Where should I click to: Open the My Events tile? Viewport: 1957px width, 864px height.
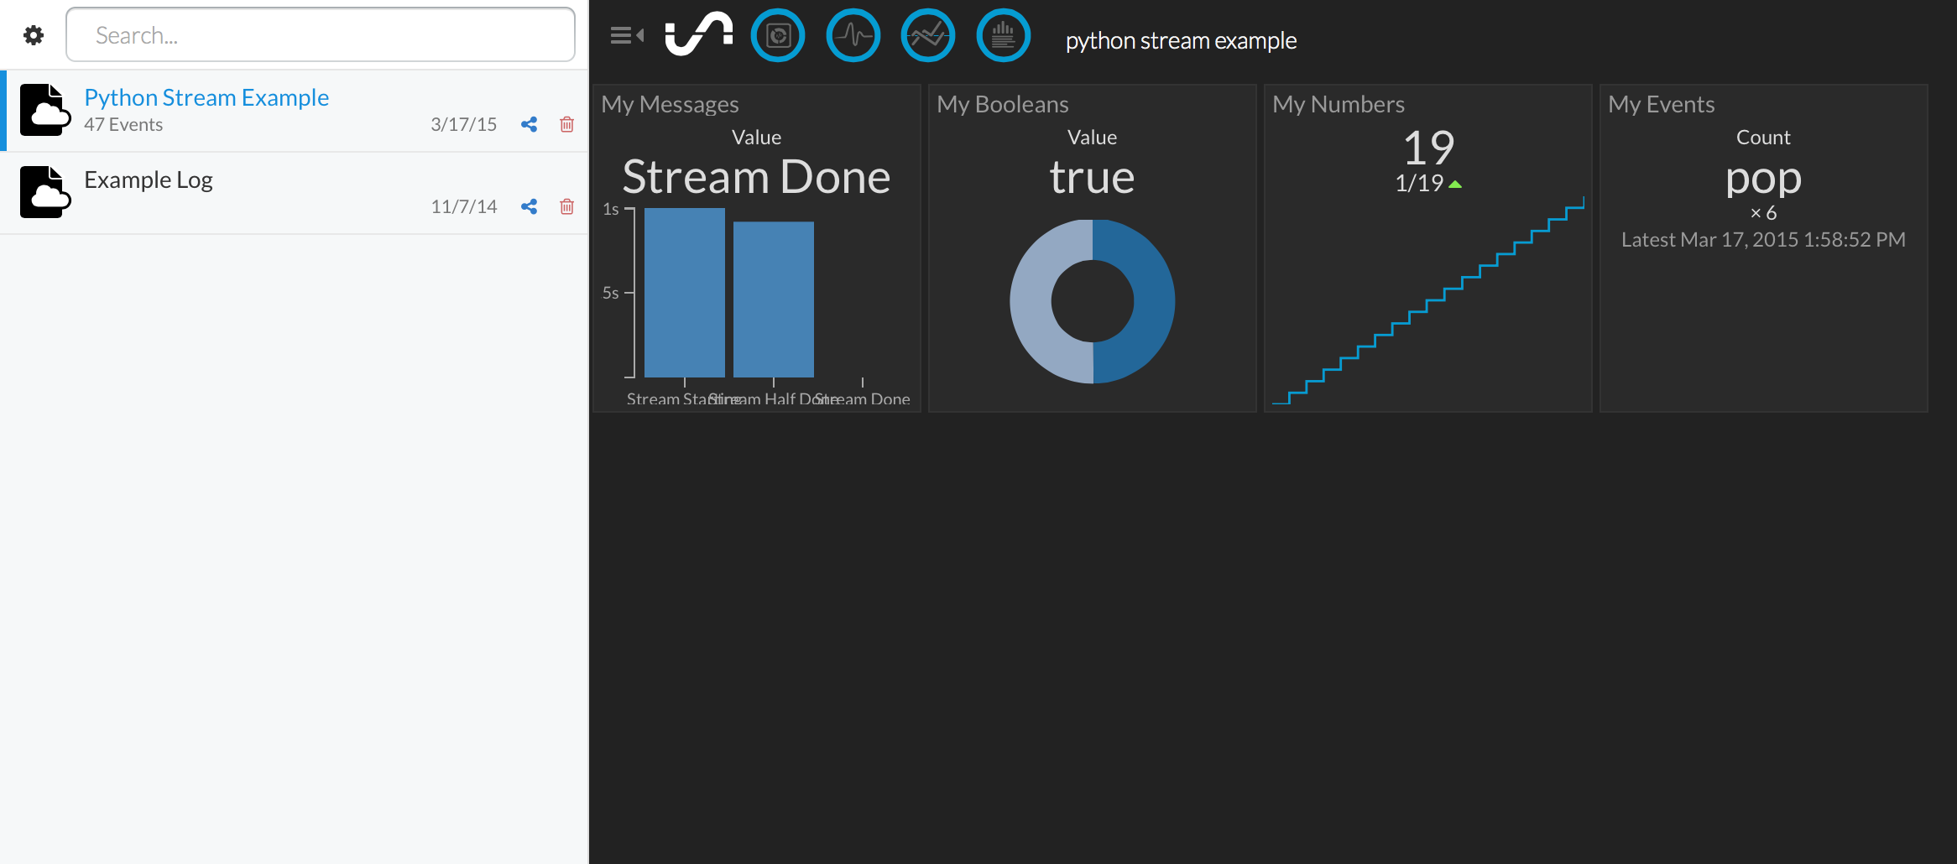tap(1764, 247)
